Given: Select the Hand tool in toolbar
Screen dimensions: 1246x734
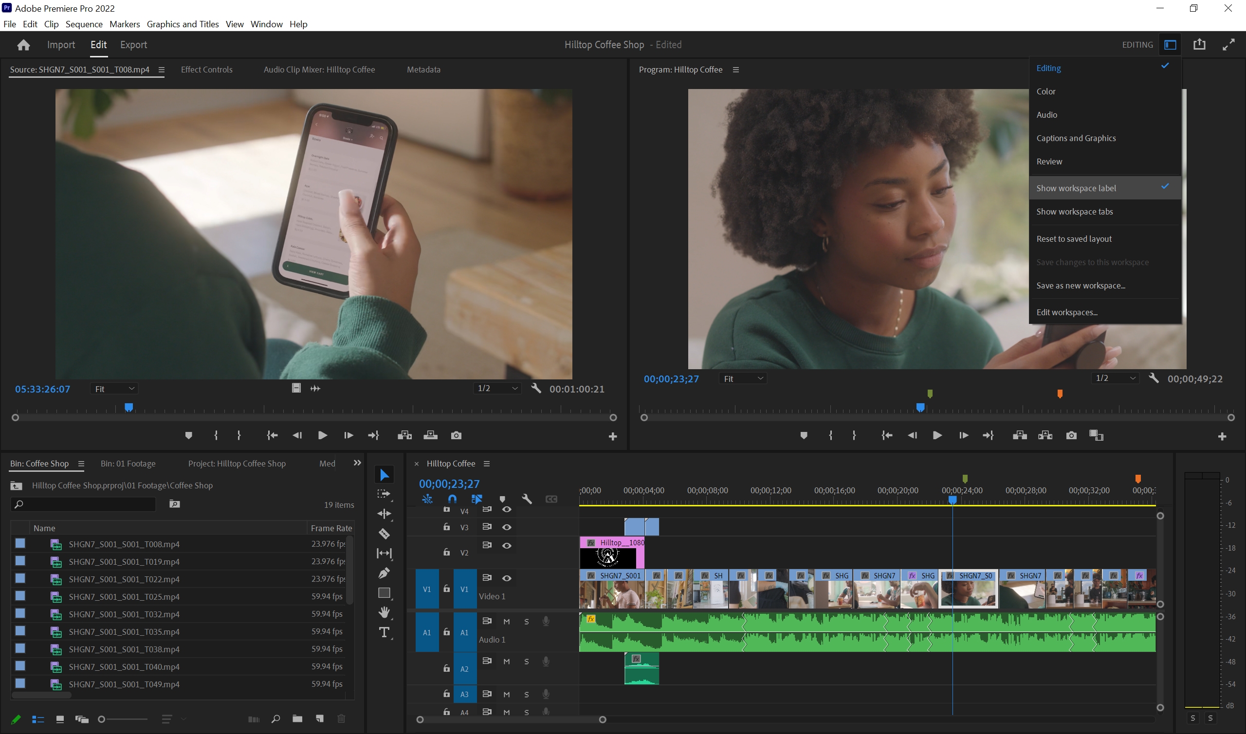Looking at the screenshot, I should [385, 612].
